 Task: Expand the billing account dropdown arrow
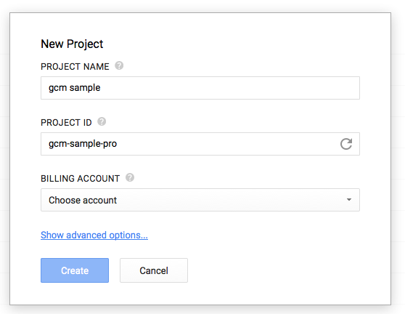(x=349, y=200)
